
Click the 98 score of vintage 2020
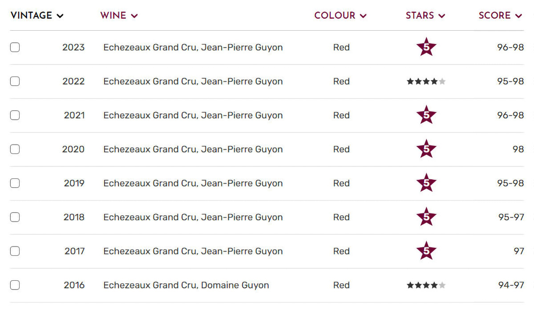tap(518, 149)
